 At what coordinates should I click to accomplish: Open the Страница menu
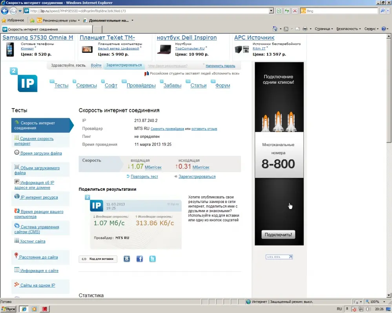click(324, 29)
